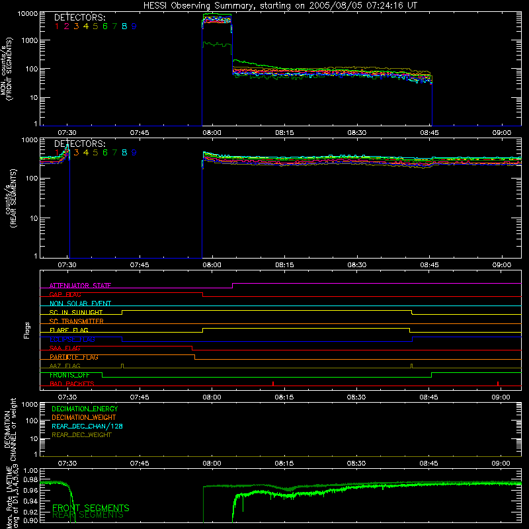The image size is (529, 529).
Task: Click the REAR SEGMENTS livetime legend text
Action: [x=88, y=515]
